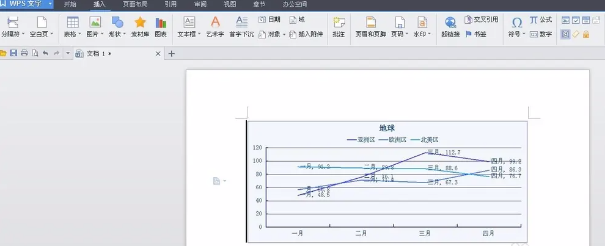This screenshot has width=605, height=246.
Task: Open the 审阅 review tab
Action: 200,4
